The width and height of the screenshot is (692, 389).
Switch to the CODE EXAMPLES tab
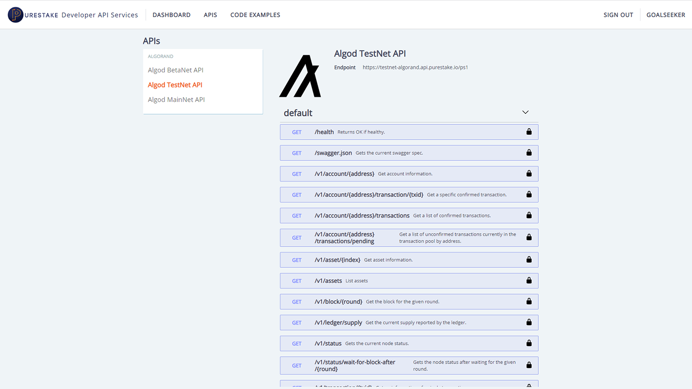point(255,14)
